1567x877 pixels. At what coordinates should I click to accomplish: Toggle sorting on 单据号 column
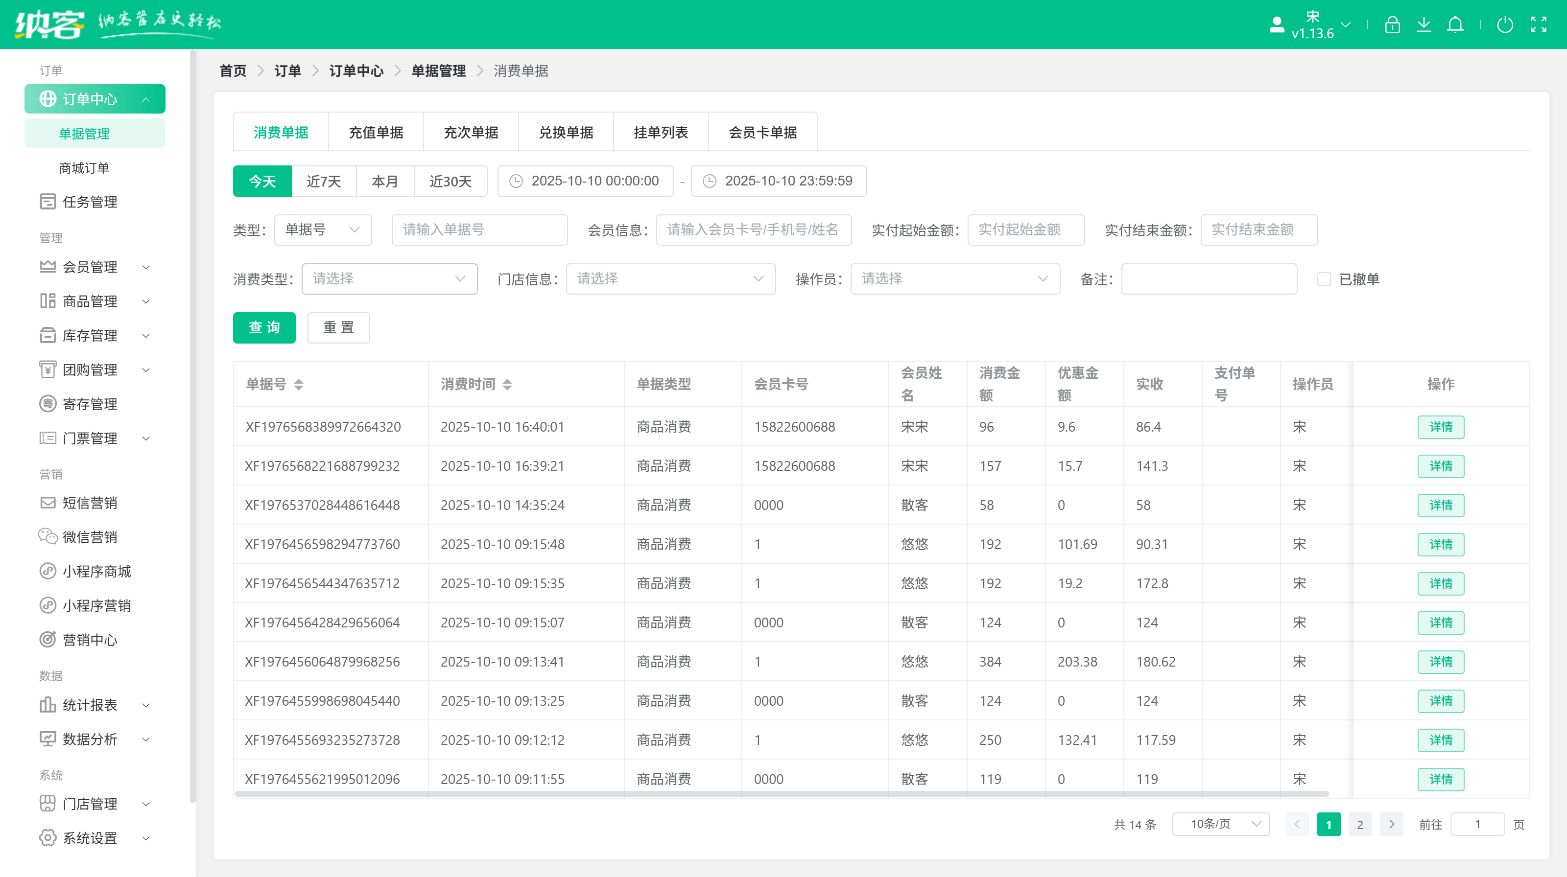(299, 384)
